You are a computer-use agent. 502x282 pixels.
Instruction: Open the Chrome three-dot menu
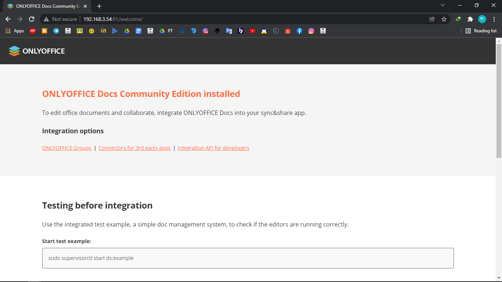pos(494,19)
